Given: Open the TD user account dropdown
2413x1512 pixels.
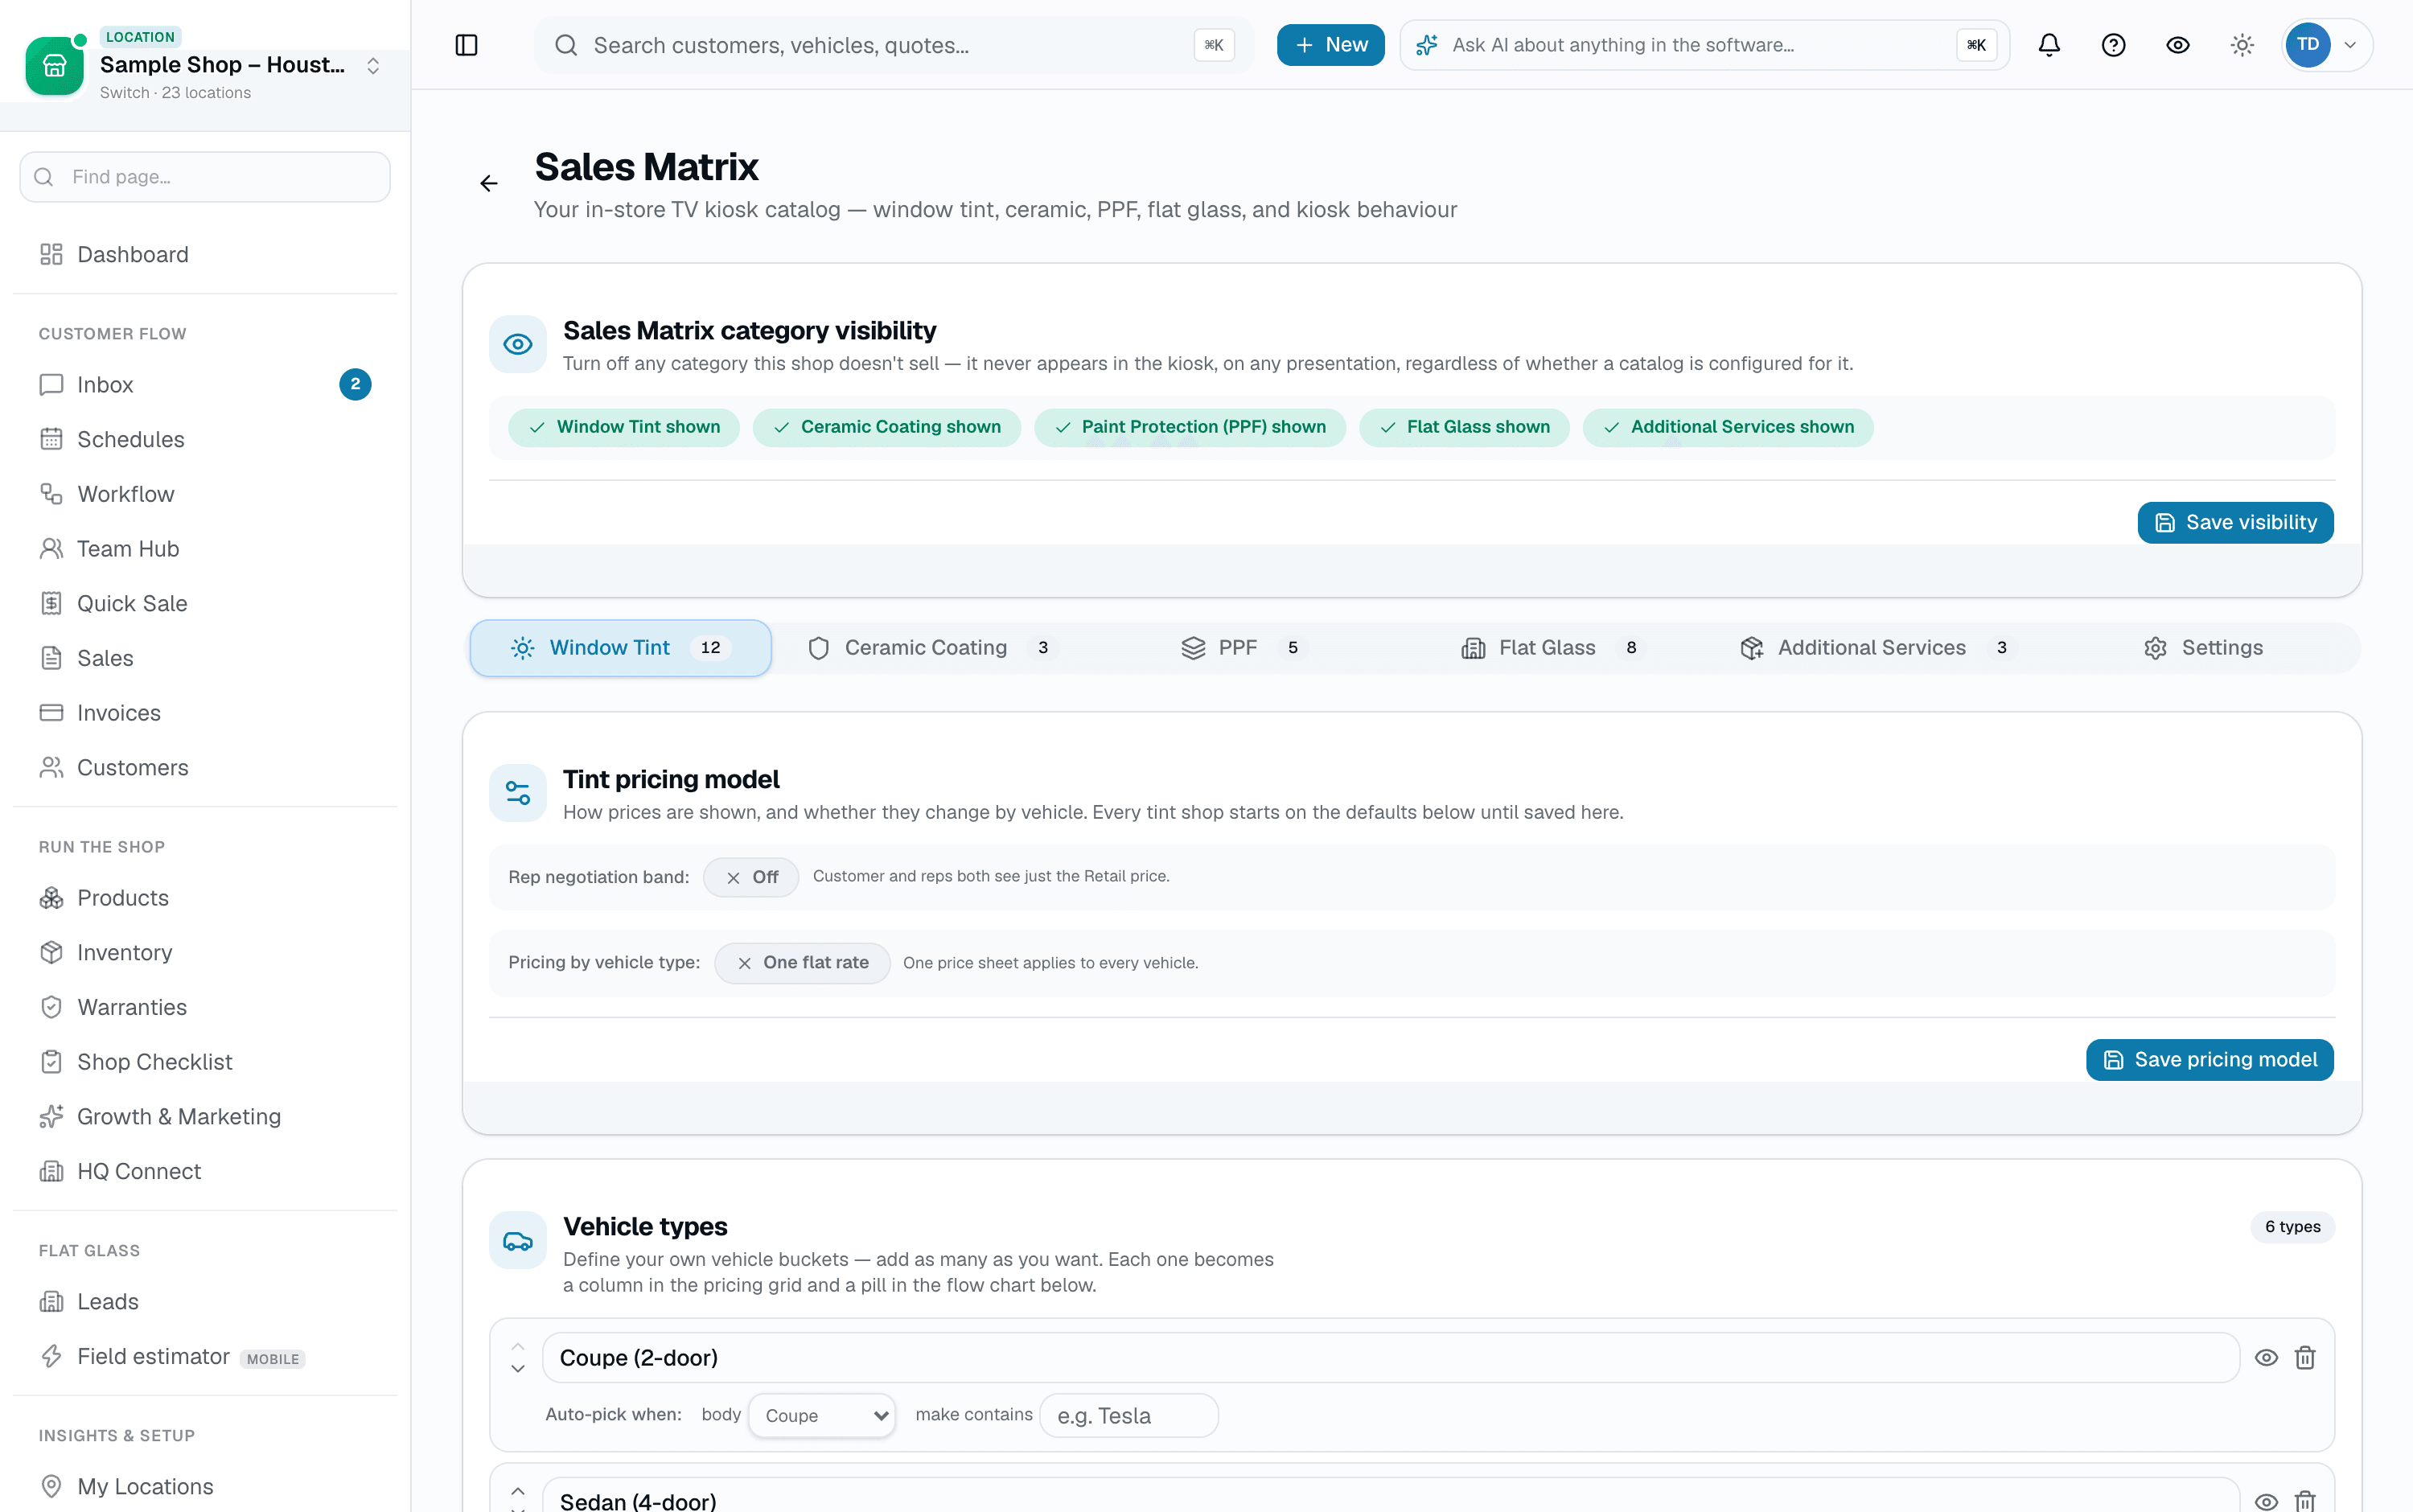Looking at the screenshot, I should tap(2326, 45).
